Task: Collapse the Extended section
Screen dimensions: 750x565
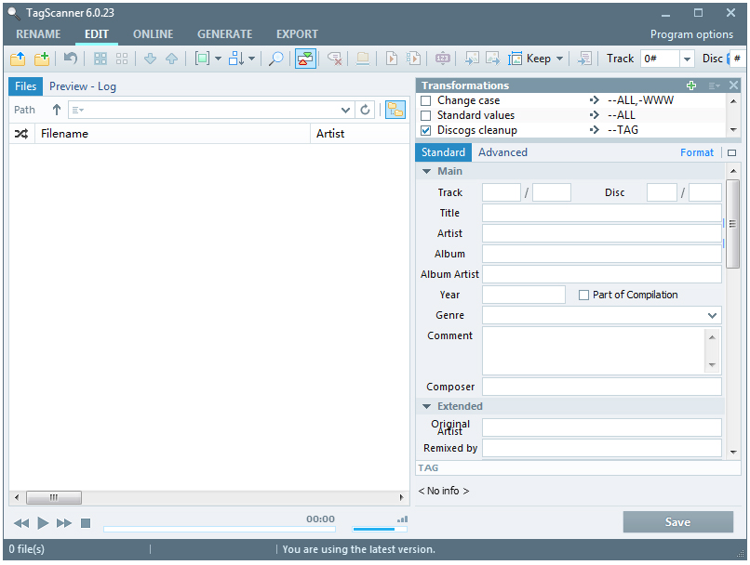Action: coord(427,406)
